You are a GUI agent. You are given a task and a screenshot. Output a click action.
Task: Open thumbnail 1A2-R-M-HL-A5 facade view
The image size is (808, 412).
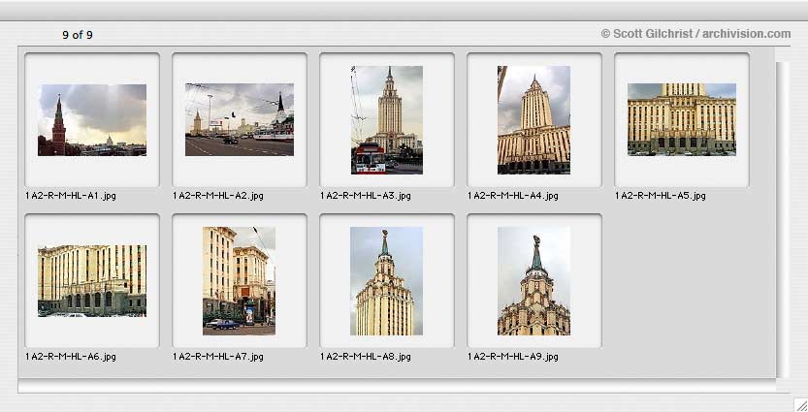click(x=682, y=119)
